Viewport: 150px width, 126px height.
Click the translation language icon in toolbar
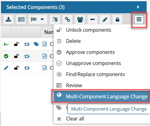[55, 19]
